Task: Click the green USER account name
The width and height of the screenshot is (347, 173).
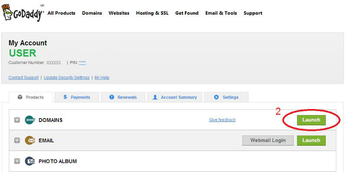Action: [23, 53]
